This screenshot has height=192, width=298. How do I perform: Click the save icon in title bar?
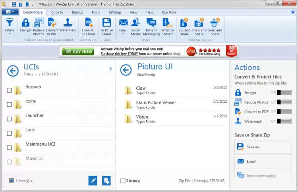(x=14, y=4)
